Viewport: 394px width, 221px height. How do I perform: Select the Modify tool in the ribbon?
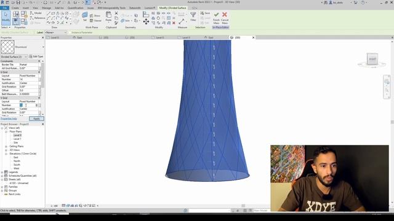(x=6, y=17)
